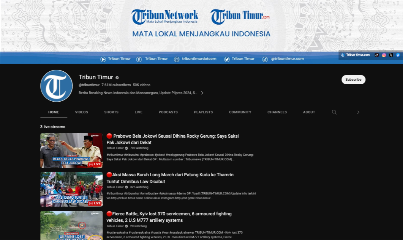Click the LIVE badge on Aksi Demo thumbnail
403x240 pixels.
coord(95,203)
